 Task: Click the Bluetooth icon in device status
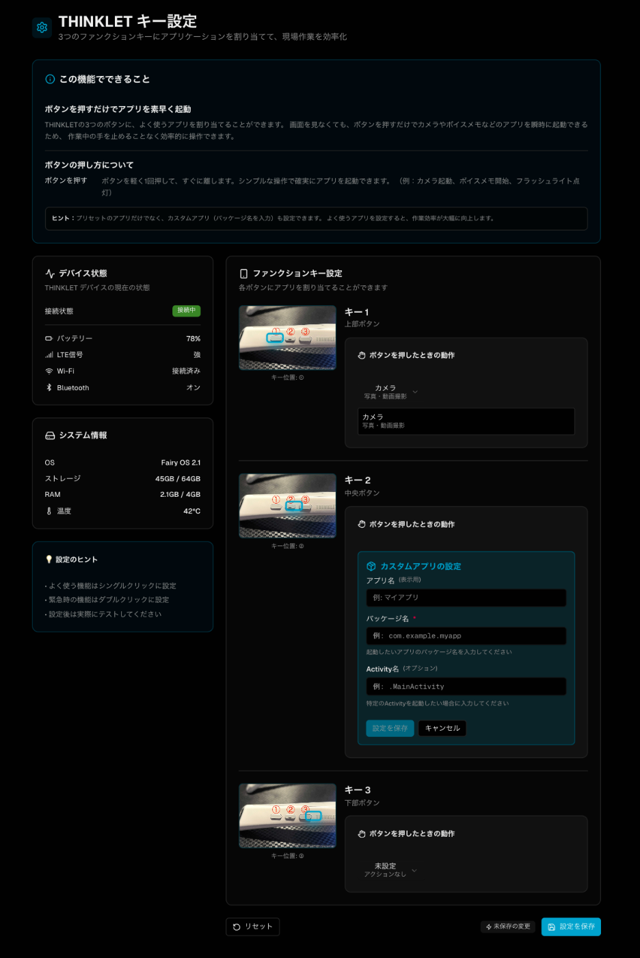pos(49,388)
